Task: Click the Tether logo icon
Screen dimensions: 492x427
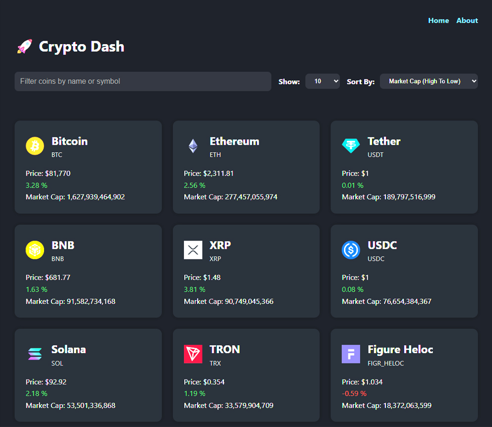Action: tap(351, 146)
